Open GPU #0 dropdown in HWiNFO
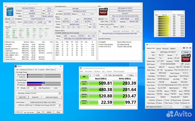 (103, 19)
